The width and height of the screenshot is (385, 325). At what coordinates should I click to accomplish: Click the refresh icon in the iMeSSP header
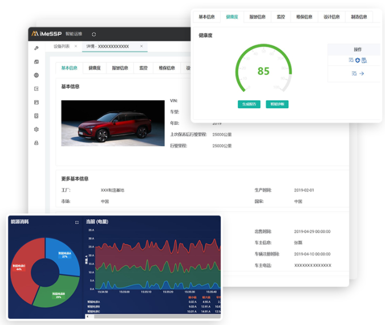(94, 34)
